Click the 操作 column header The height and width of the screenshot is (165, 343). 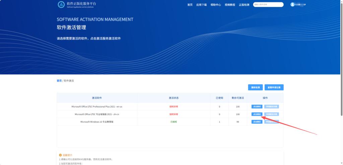click(265, 98)
